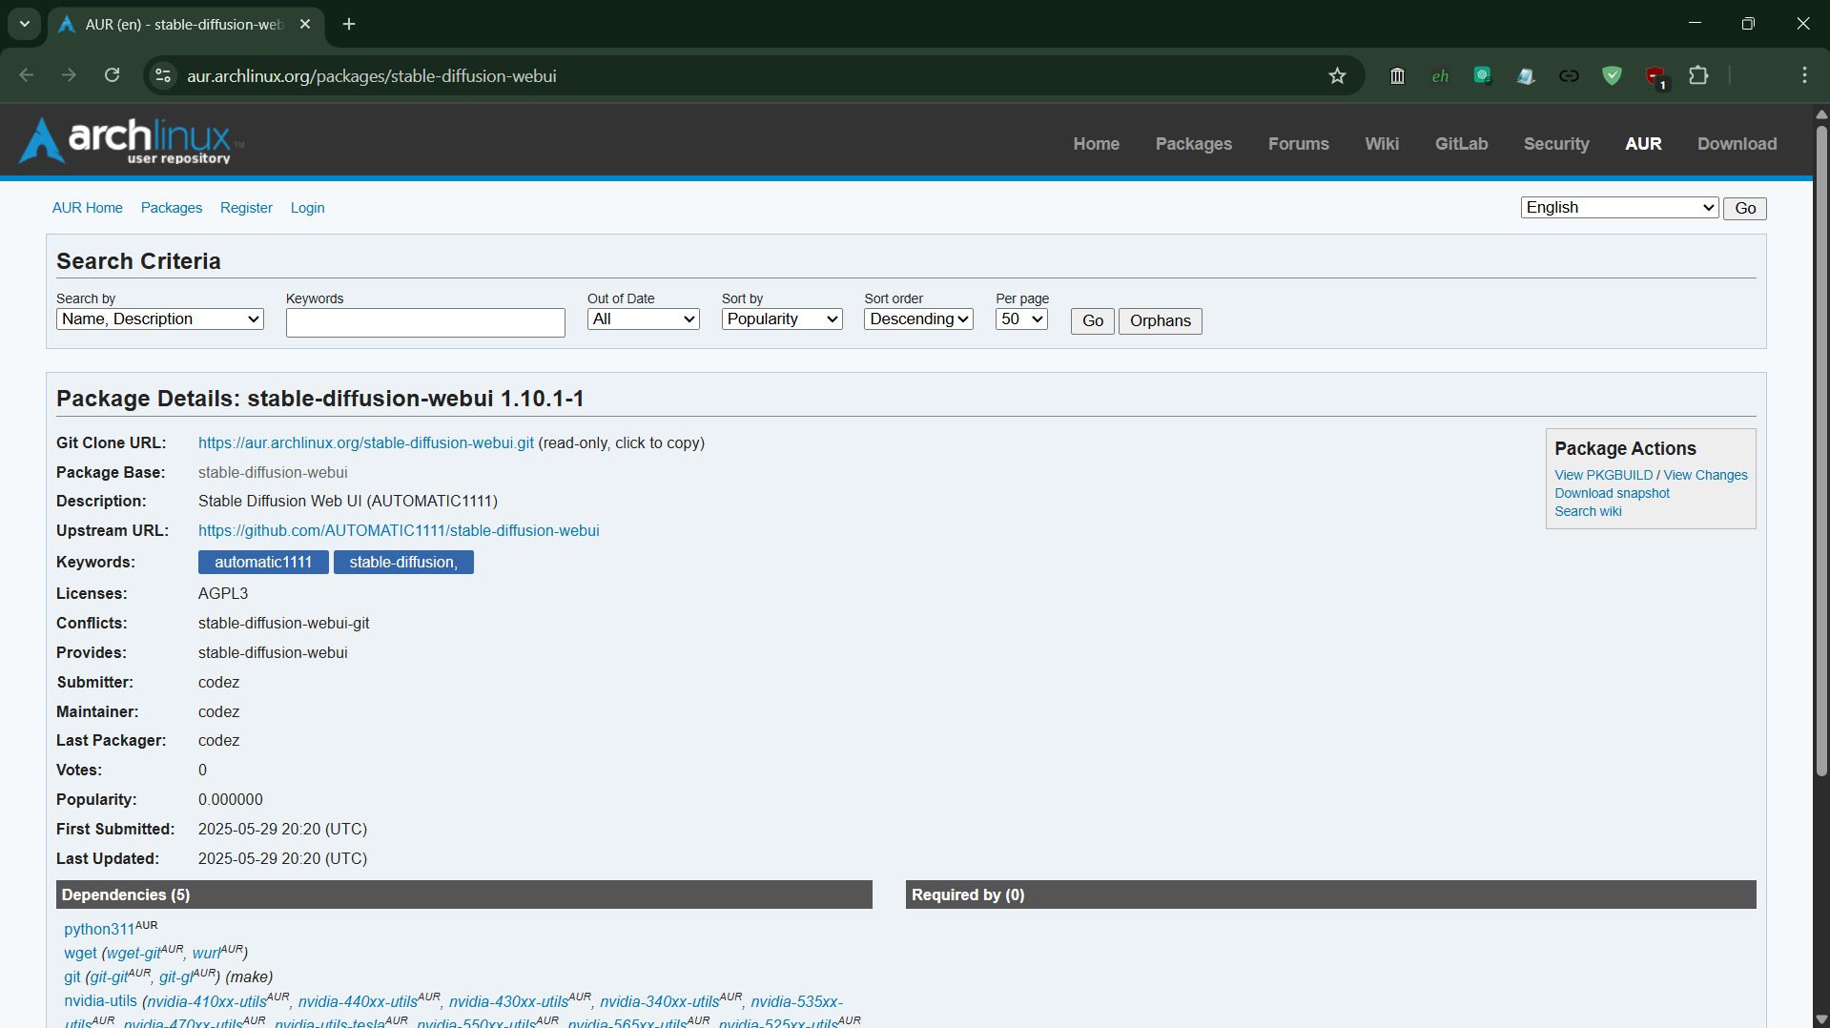The height and width of the screenshot is (1028, 1830).
Task: Click the browser forward arrow
Action: 69,75
